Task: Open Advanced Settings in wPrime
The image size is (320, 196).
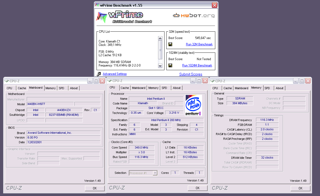Action: pos(115,74)
